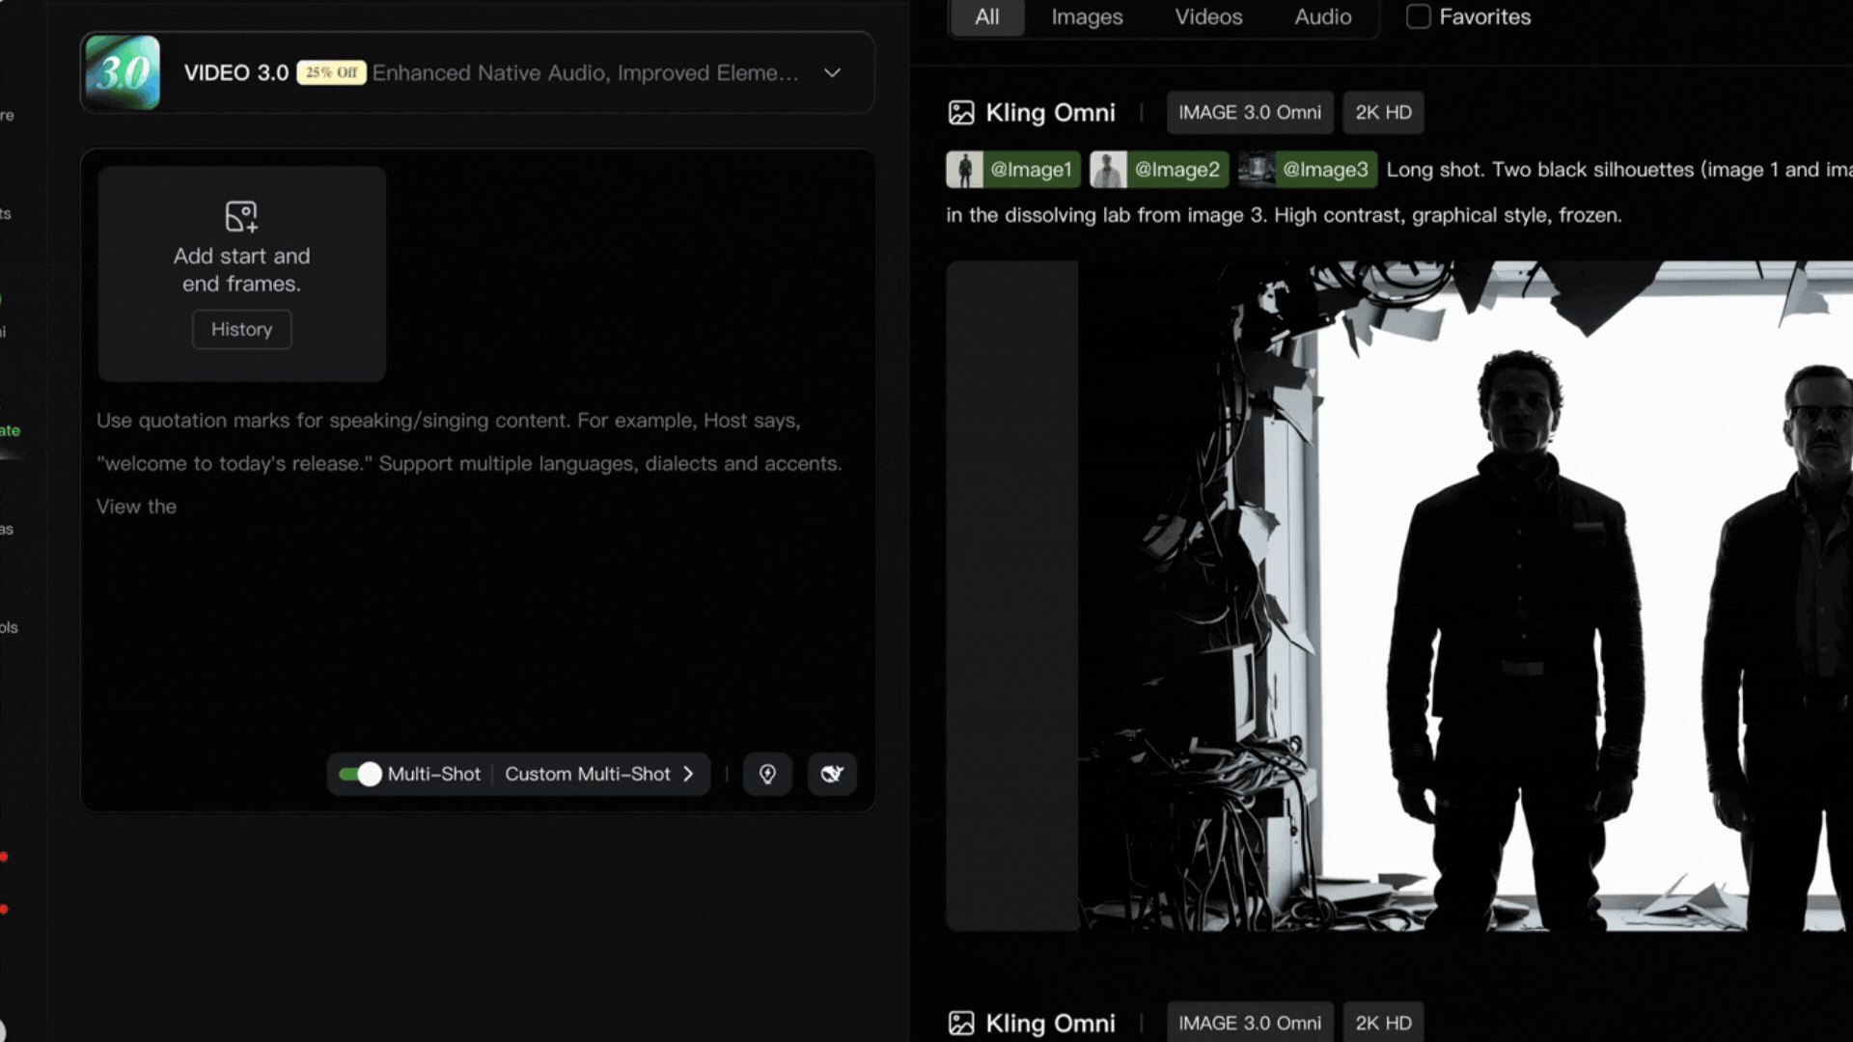Click the @Image2 reference tag
The height and width of the screenshot is (1042, 1853).
coord(1175,170)
